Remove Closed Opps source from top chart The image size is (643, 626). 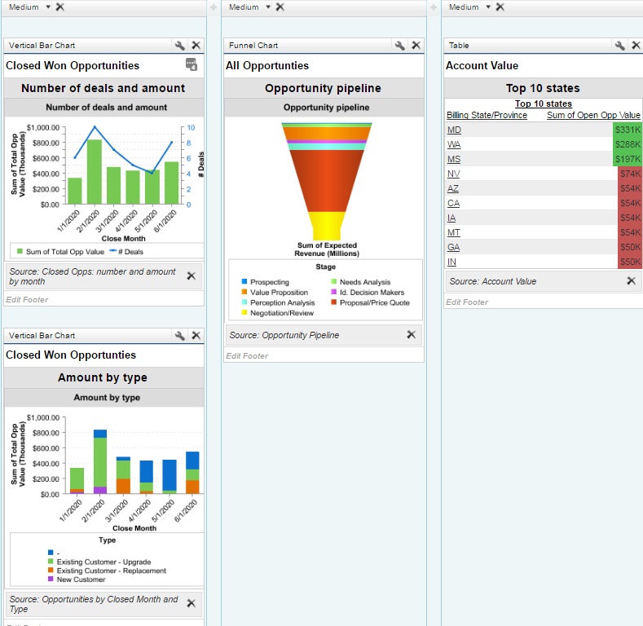click(191, 276)
